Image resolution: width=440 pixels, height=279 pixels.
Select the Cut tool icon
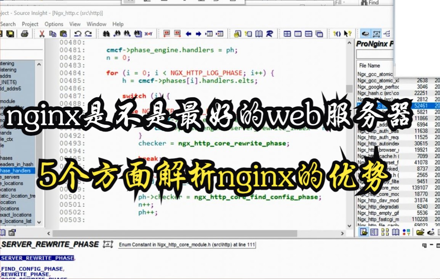[41, 34]
